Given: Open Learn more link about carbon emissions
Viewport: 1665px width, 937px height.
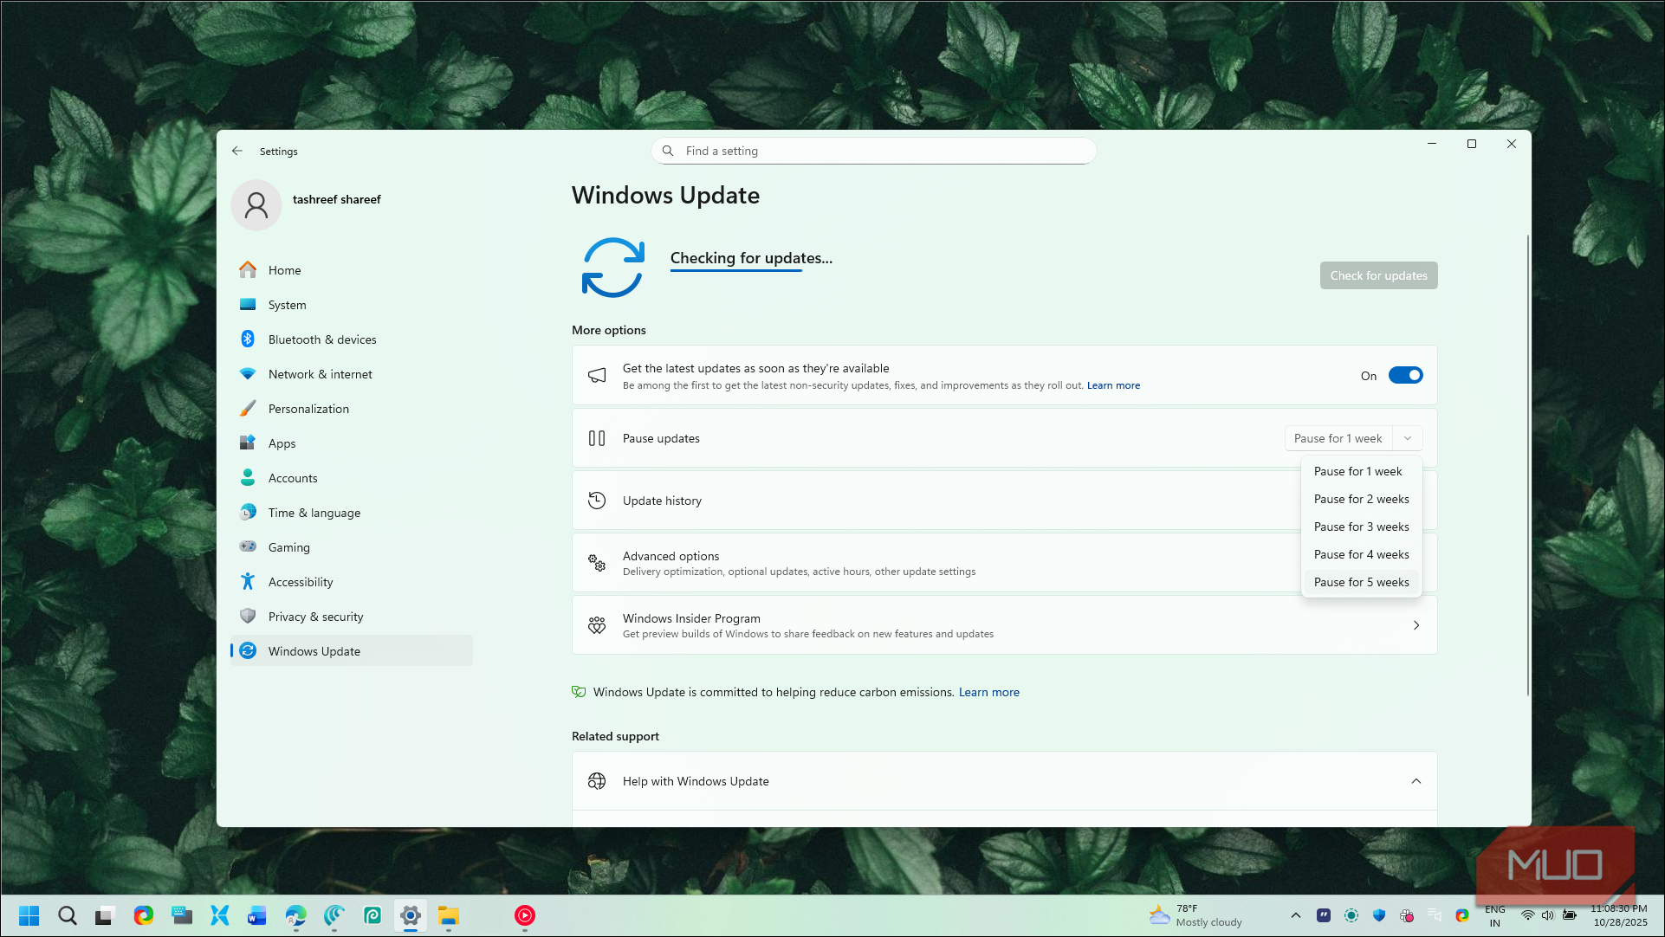Looking at the screenshot, I should pyautogui.click(x=988, y=693).
